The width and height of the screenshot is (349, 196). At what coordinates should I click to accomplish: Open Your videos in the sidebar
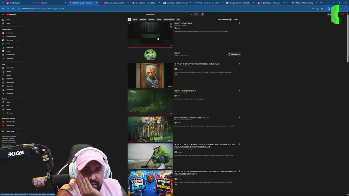coord(10,86)
